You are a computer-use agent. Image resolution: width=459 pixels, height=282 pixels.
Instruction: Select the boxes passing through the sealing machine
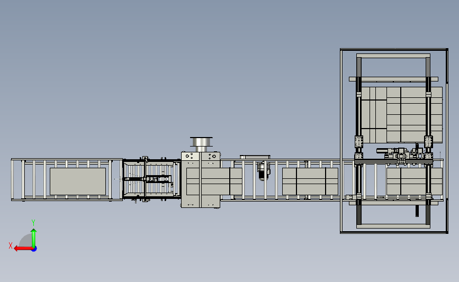pyautogui.click(x=214, y=181)
